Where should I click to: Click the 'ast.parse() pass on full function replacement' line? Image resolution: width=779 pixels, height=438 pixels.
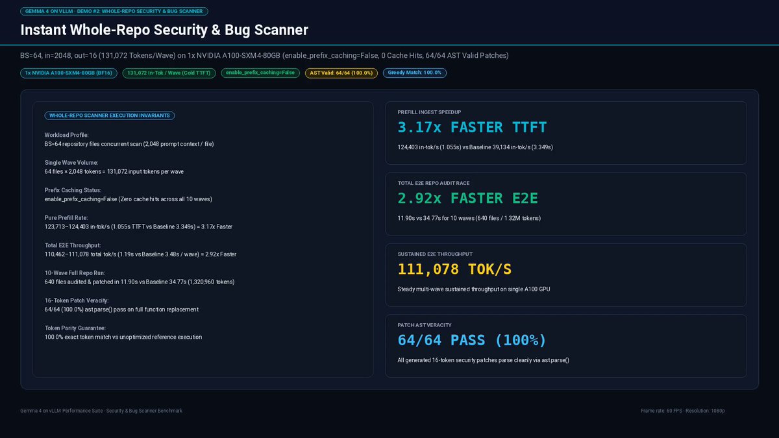pyautogui.click(x=121, y=310)
